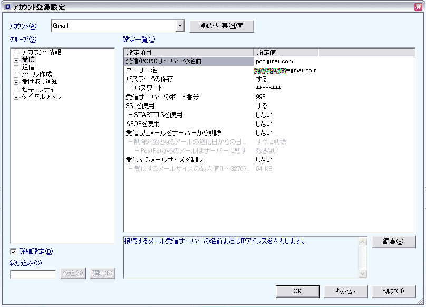Open help with the ヘルプ button
This screenshot has height=307, width=426.
point(392,291)
